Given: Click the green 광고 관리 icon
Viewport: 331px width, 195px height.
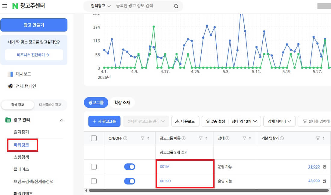Looking at the screenshot, I should pos(8,120).
